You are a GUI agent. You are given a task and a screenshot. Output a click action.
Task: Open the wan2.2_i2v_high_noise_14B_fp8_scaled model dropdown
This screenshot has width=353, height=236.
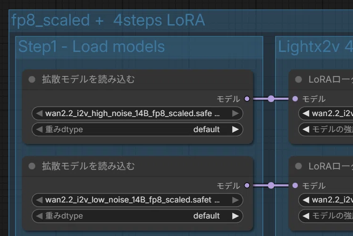coord(137,113)
